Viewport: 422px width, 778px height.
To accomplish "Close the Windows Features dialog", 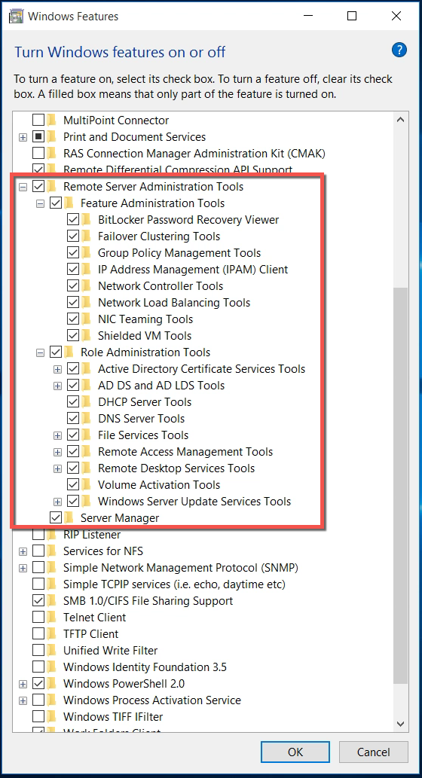I will pos(396,17).
